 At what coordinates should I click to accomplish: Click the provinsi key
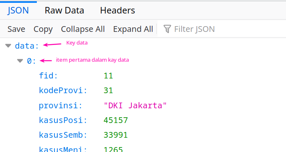(61, 105)
